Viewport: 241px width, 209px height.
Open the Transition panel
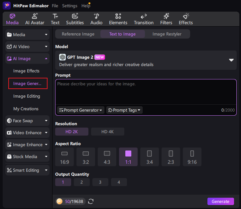point(144,19)
